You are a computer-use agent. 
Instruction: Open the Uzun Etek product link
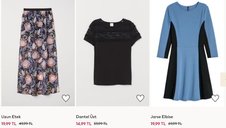point(11,117)
